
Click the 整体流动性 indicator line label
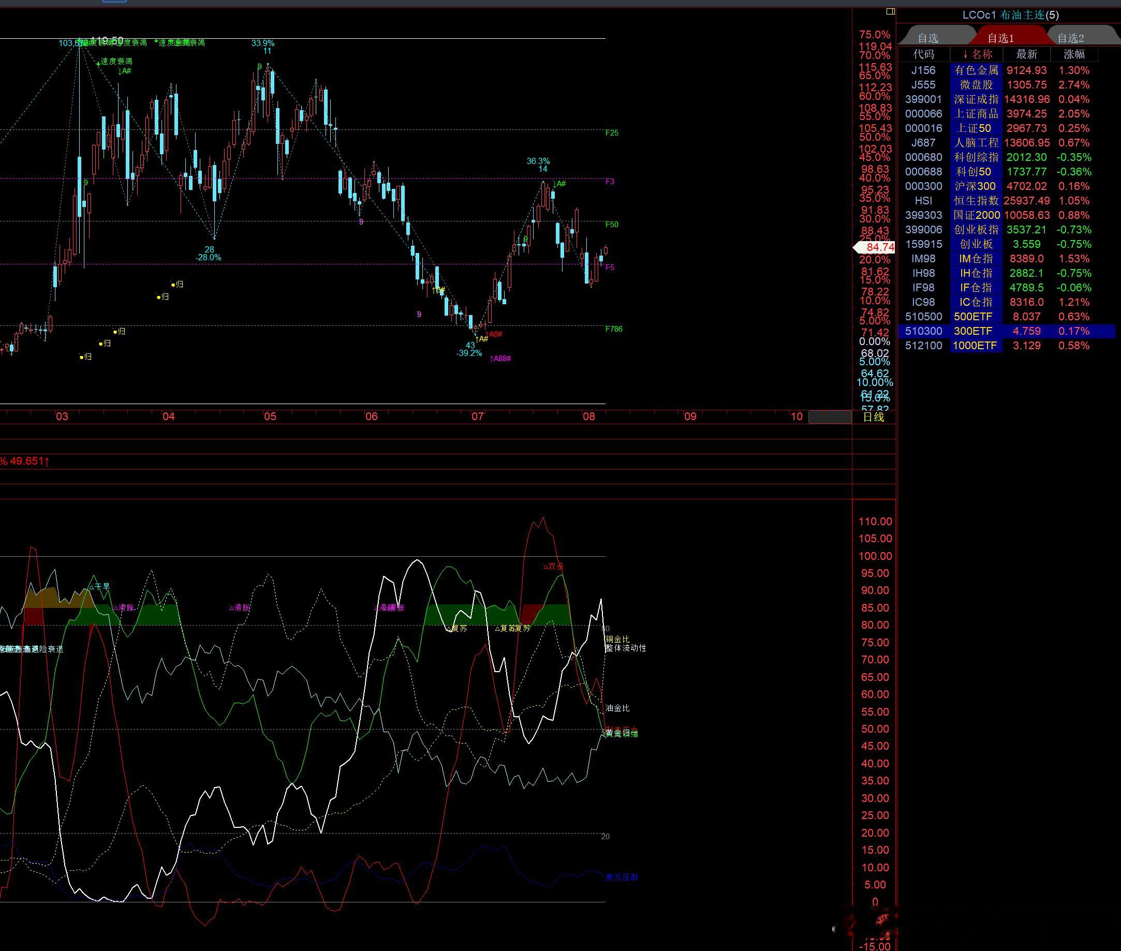coord(626,648)
